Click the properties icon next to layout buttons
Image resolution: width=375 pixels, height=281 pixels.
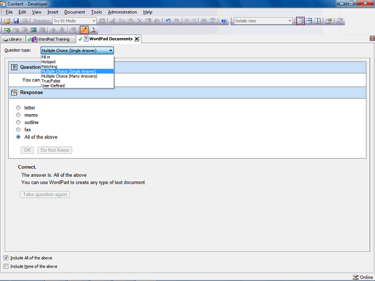click(329, 21)
